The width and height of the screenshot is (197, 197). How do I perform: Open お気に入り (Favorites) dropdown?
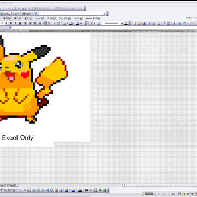(11, 14)
